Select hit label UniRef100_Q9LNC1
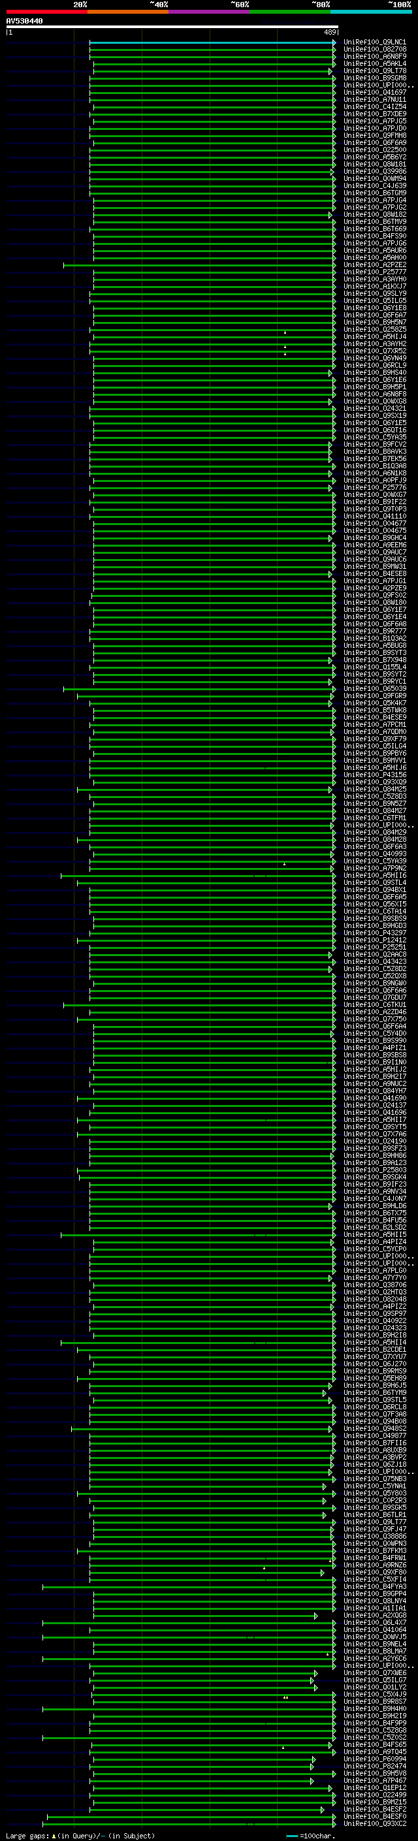Screen dimensions: 418x1841 (x=374, y=43)
